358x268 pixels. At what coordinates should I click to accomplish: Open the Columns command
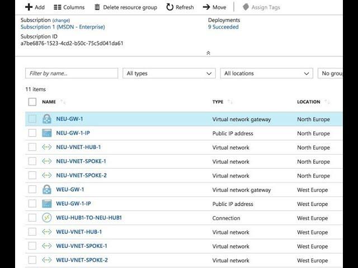pyautogui.click(x=69, y=7)
